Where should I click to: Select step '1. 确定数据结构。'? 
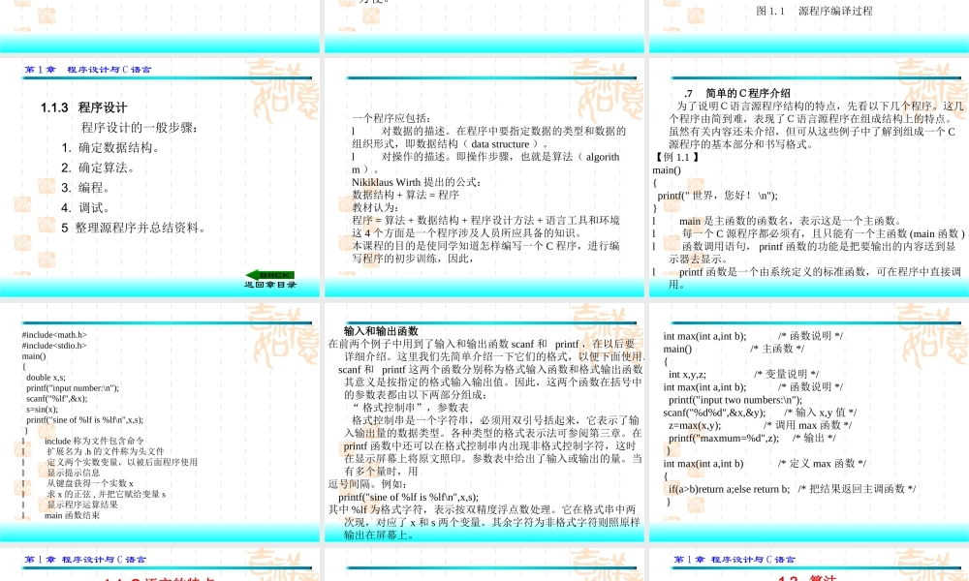[110, 147]
